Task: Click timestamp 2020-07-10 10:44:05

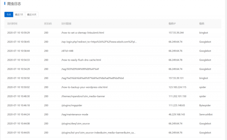Action: pos(19,132)
